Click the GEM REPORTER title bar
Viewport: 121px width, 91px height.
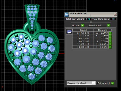point(91,14)
